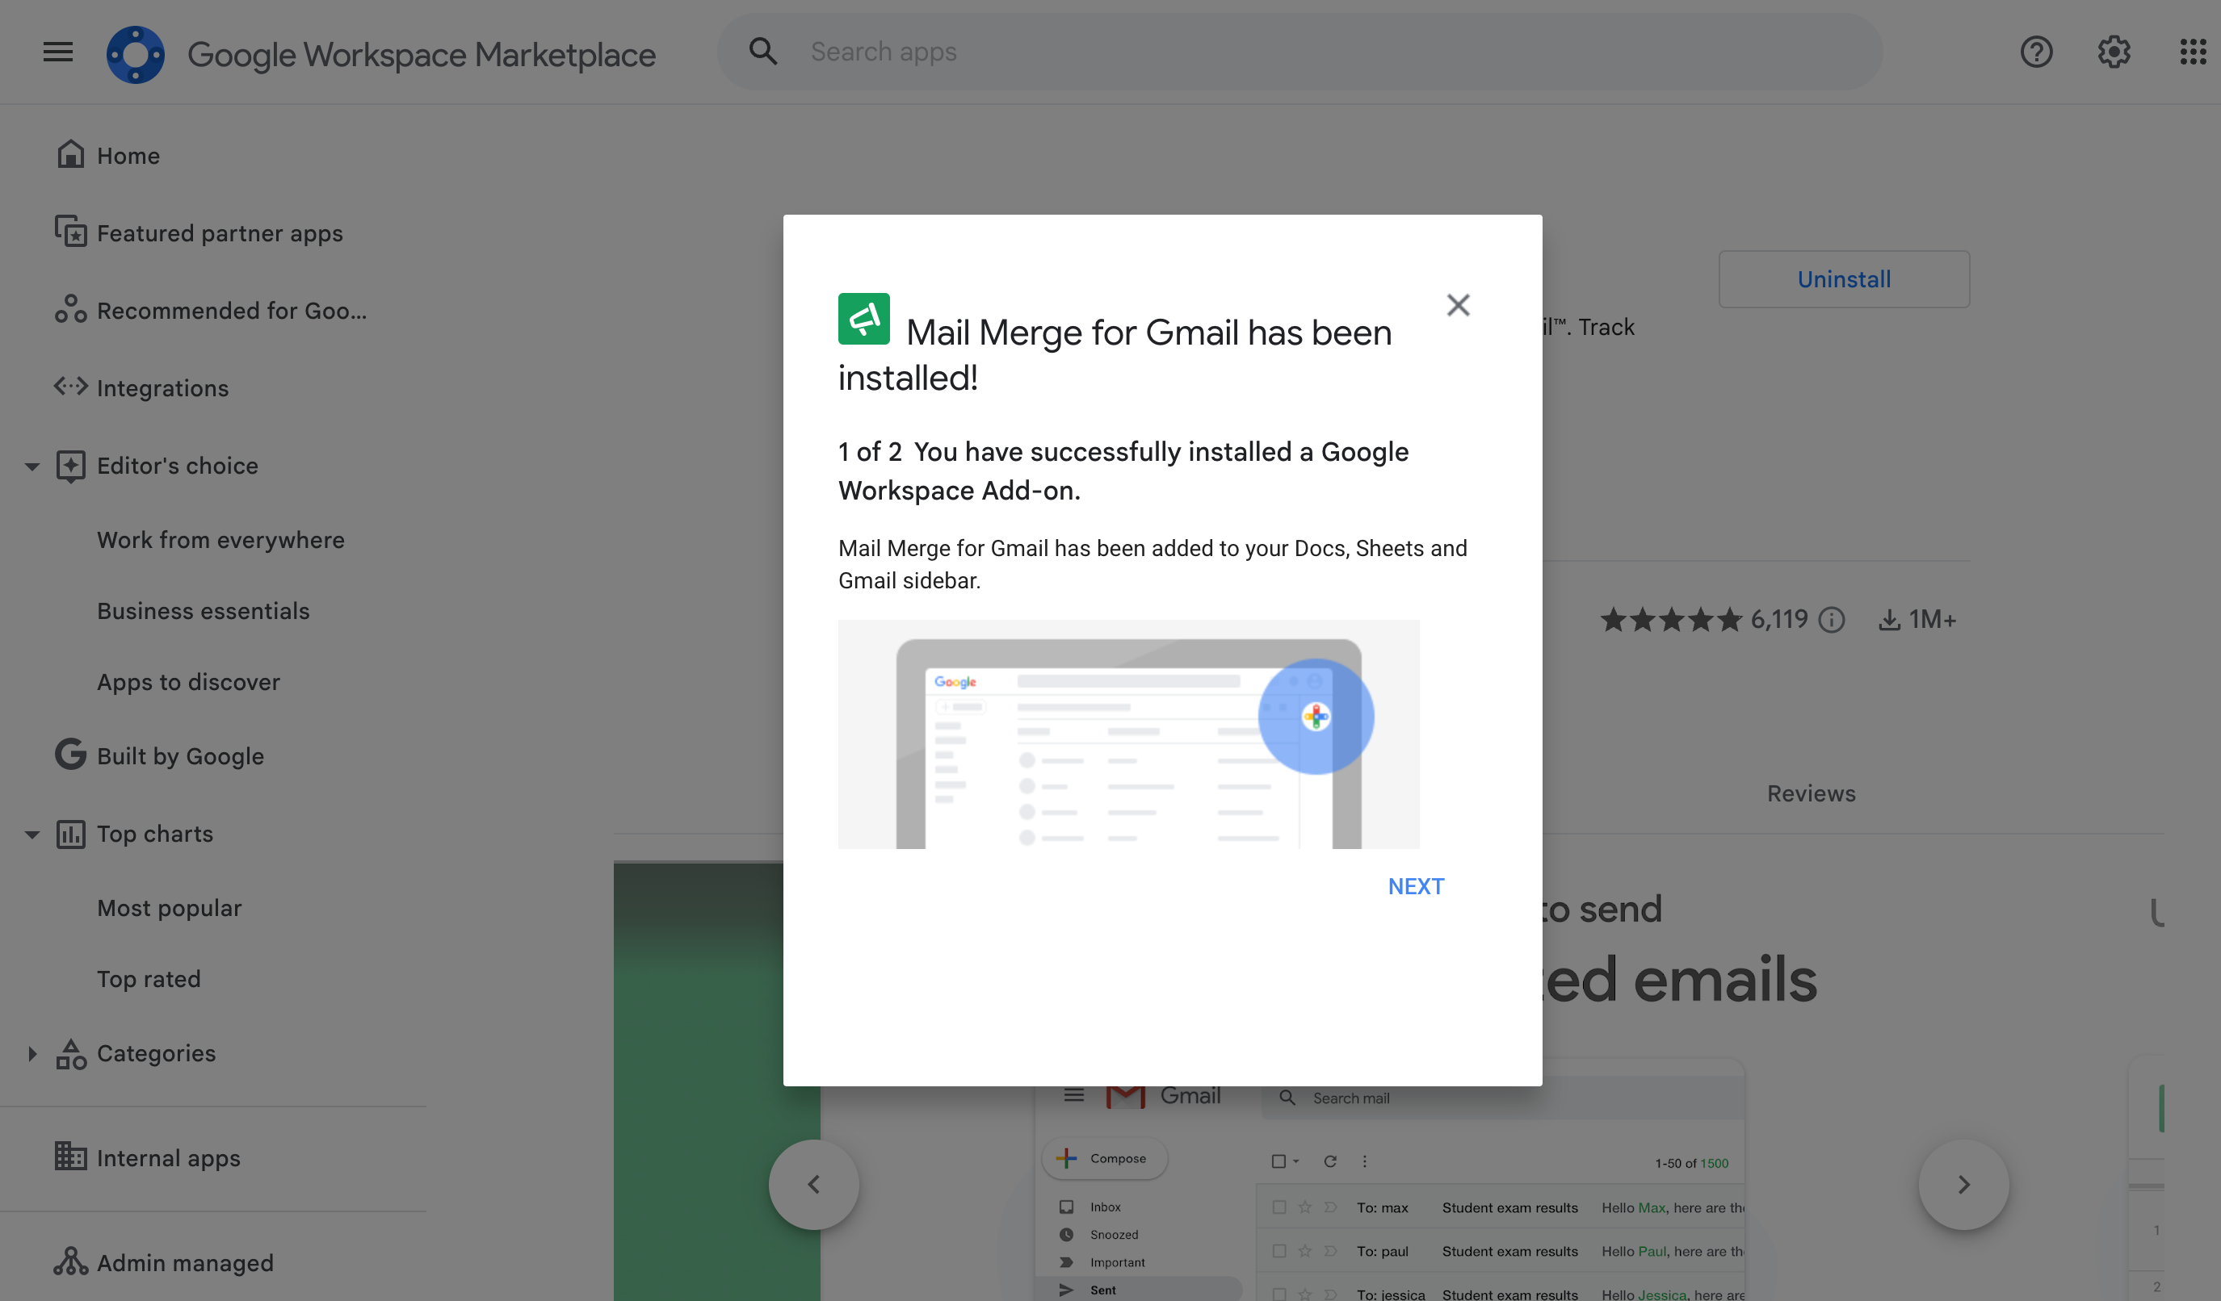Click the Uninstall button
This screenshot has height=1301, width=2221.
[1844, 279]
